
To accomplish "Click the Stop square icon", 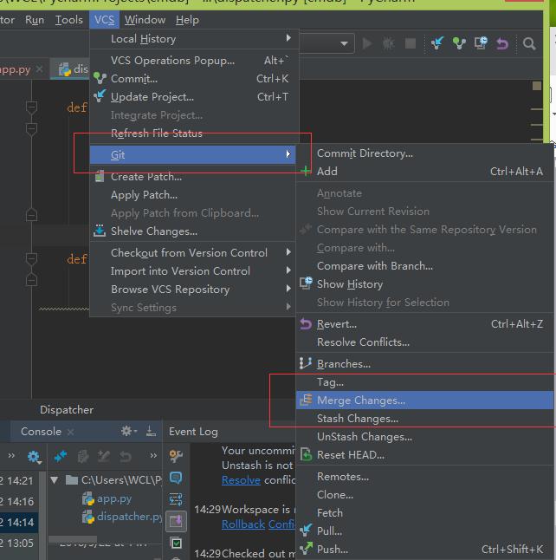I will [x=411, y=43].
